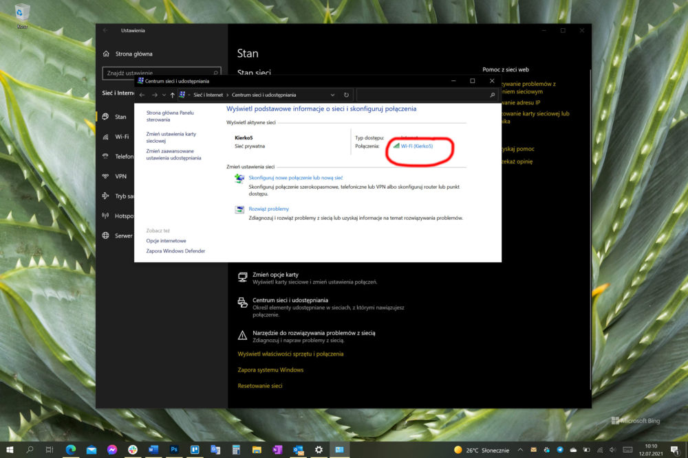Click the troubleshoot icon beside Rozwiąż problemy
The height and width of the screenshot is (458, 688).
pos(239,209)
